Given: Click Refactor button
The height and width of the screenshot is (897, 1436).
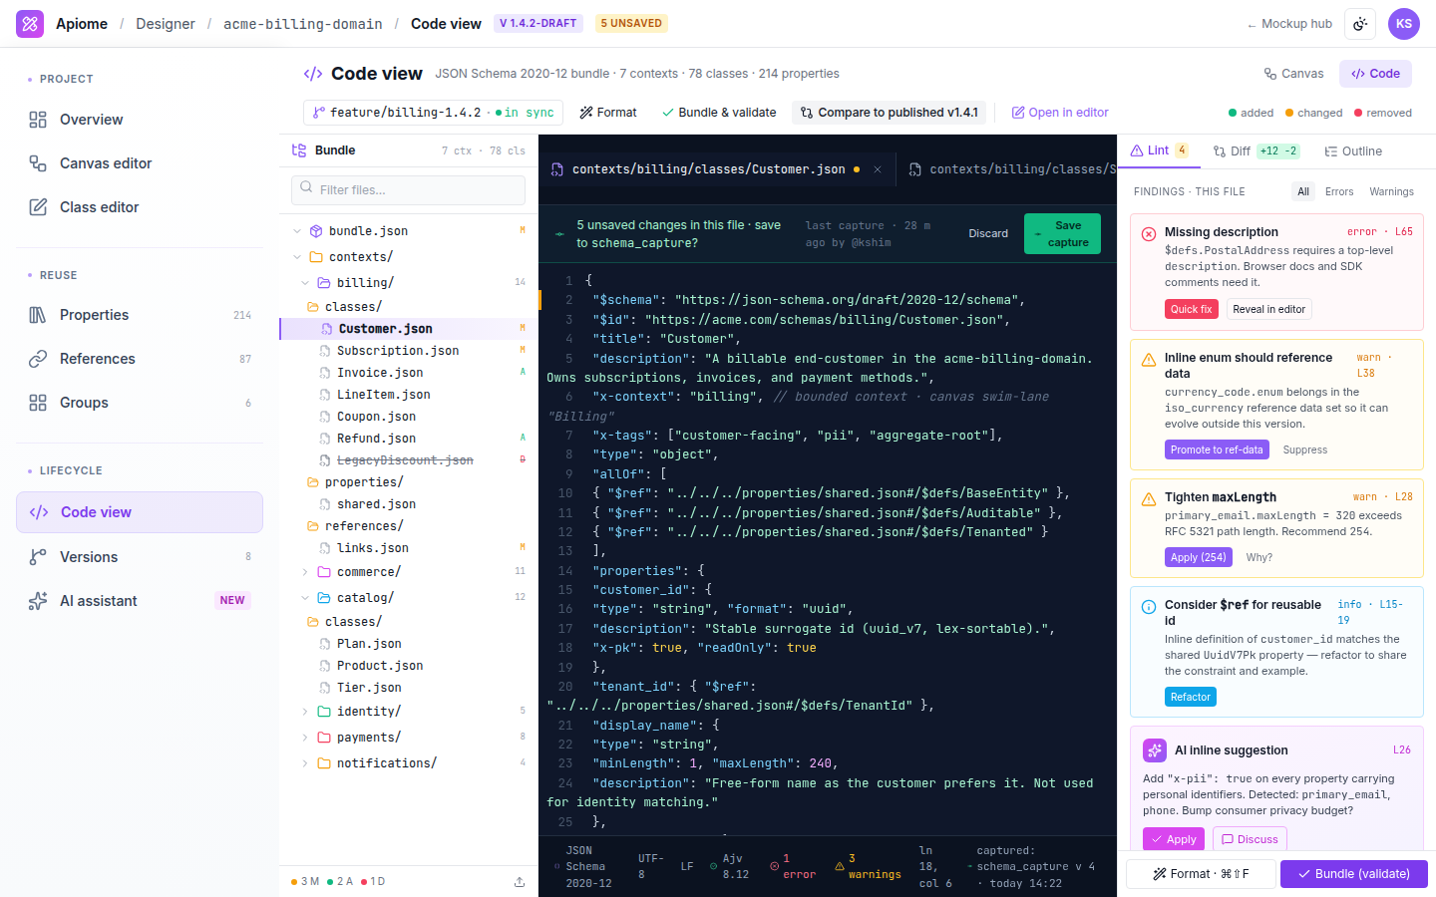Looking at the screenshot, I should (x=1191, y=697).
